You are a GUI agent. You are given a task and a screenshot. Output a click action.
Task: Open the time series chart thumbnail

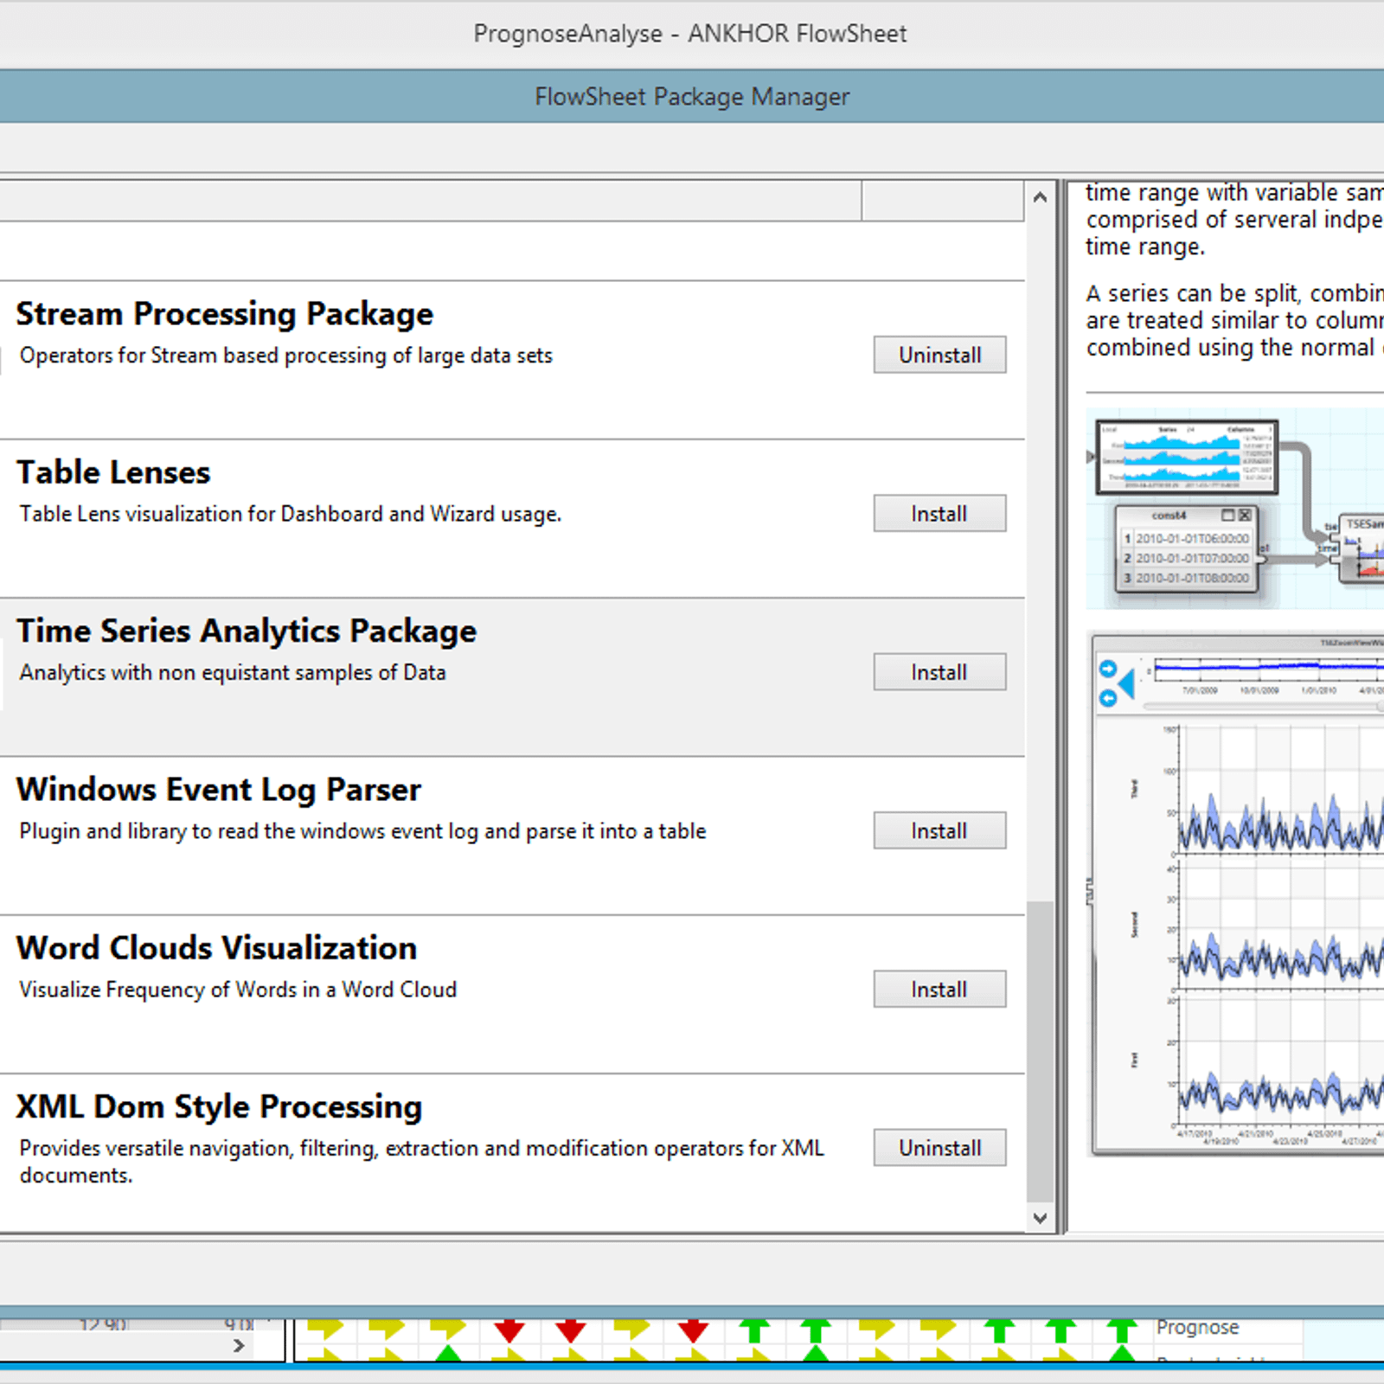pos(1237,894)
